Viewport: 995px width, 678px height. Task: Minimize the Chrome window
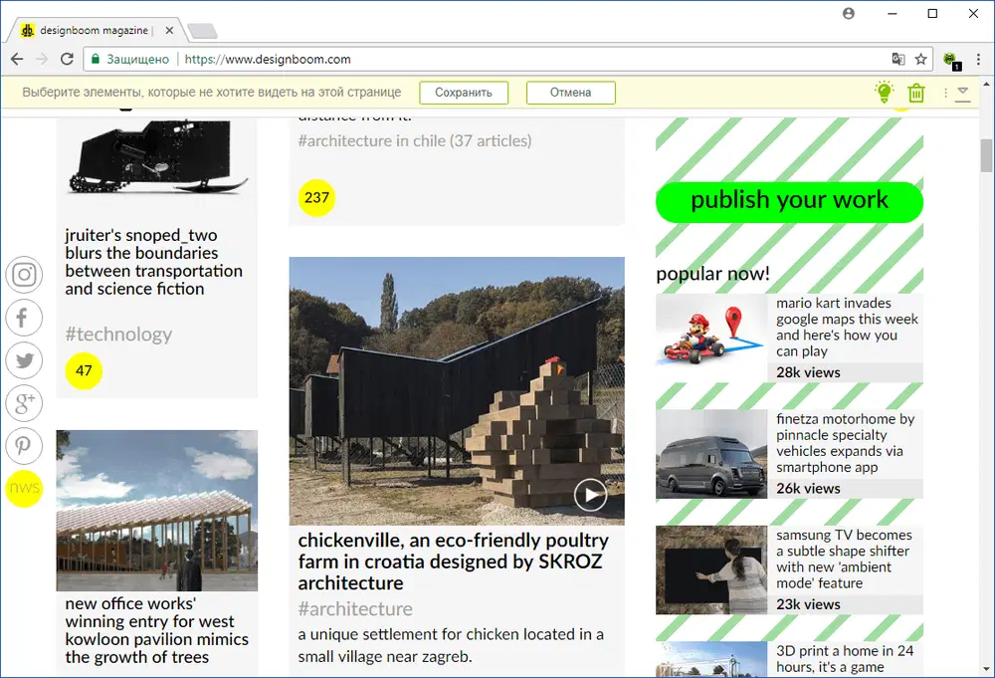pos(893,13)
